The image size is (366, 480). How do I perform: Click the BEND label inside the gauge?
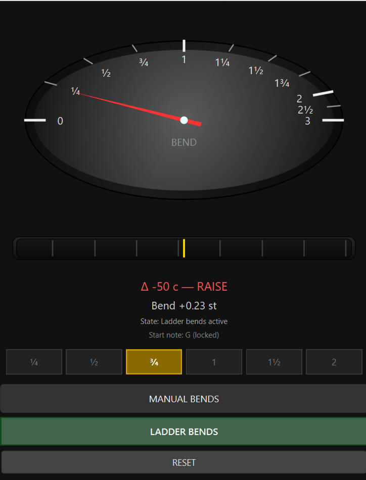(x=184, y=142)
